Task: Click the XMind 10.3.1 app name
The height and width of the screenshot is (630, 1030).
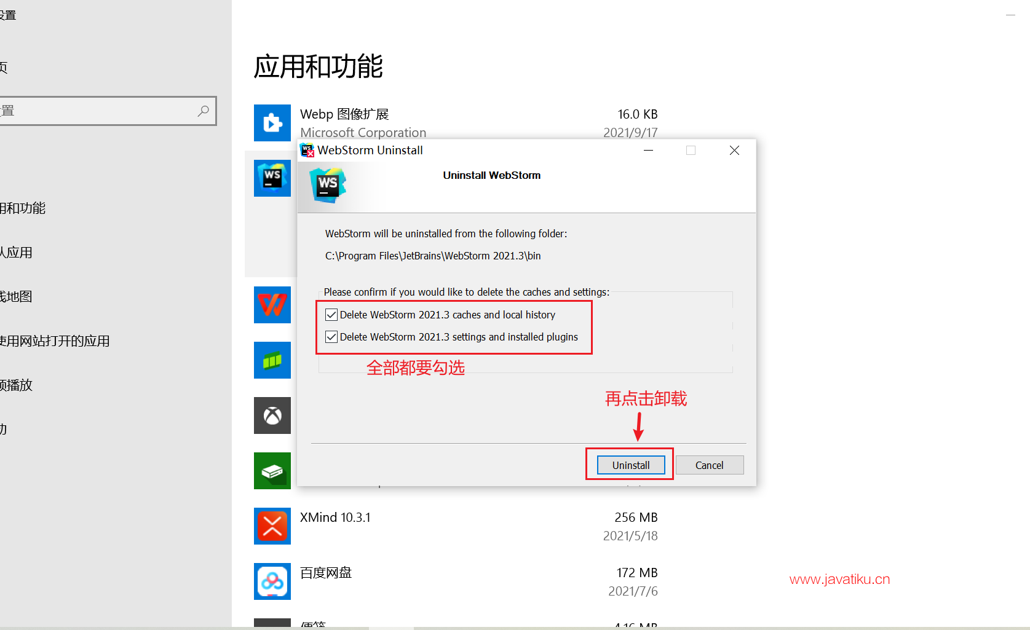Action: point(335,518)
